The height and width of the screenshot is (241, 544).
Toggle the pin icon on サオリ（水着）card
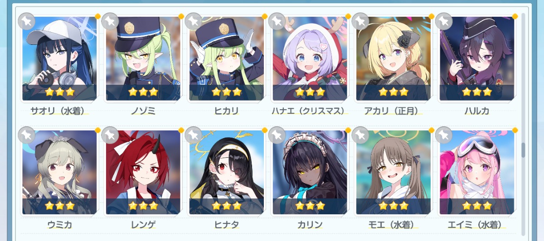[27, 21]
